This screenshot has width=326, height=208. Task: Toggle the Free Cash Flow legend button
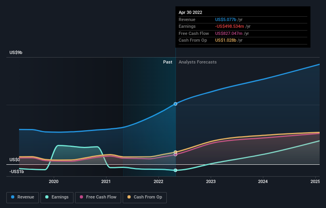point(98,197)
